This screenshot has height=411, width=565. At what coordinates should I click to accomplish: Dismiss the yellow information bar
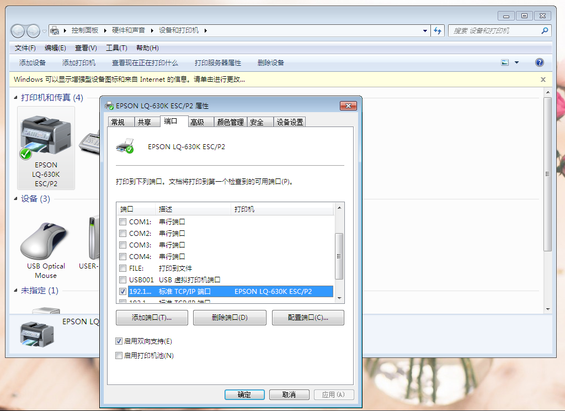point(543,80)
